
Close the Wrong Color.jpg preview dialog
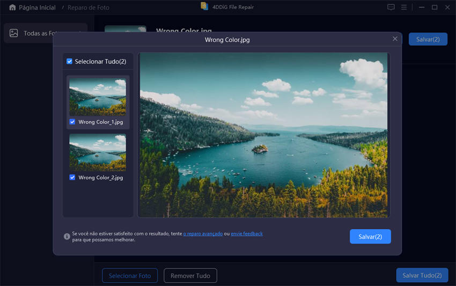click(x=395, y=39)
